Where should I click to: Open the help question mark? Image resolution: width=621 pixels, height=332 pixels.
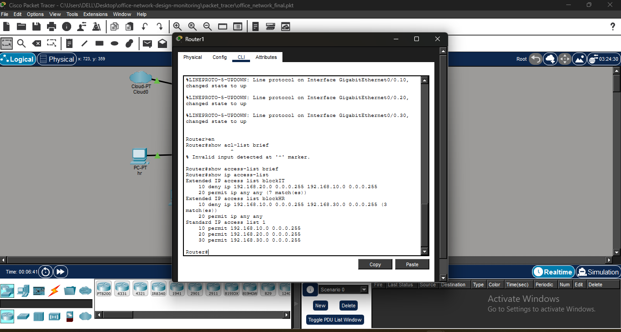[613, 26]
